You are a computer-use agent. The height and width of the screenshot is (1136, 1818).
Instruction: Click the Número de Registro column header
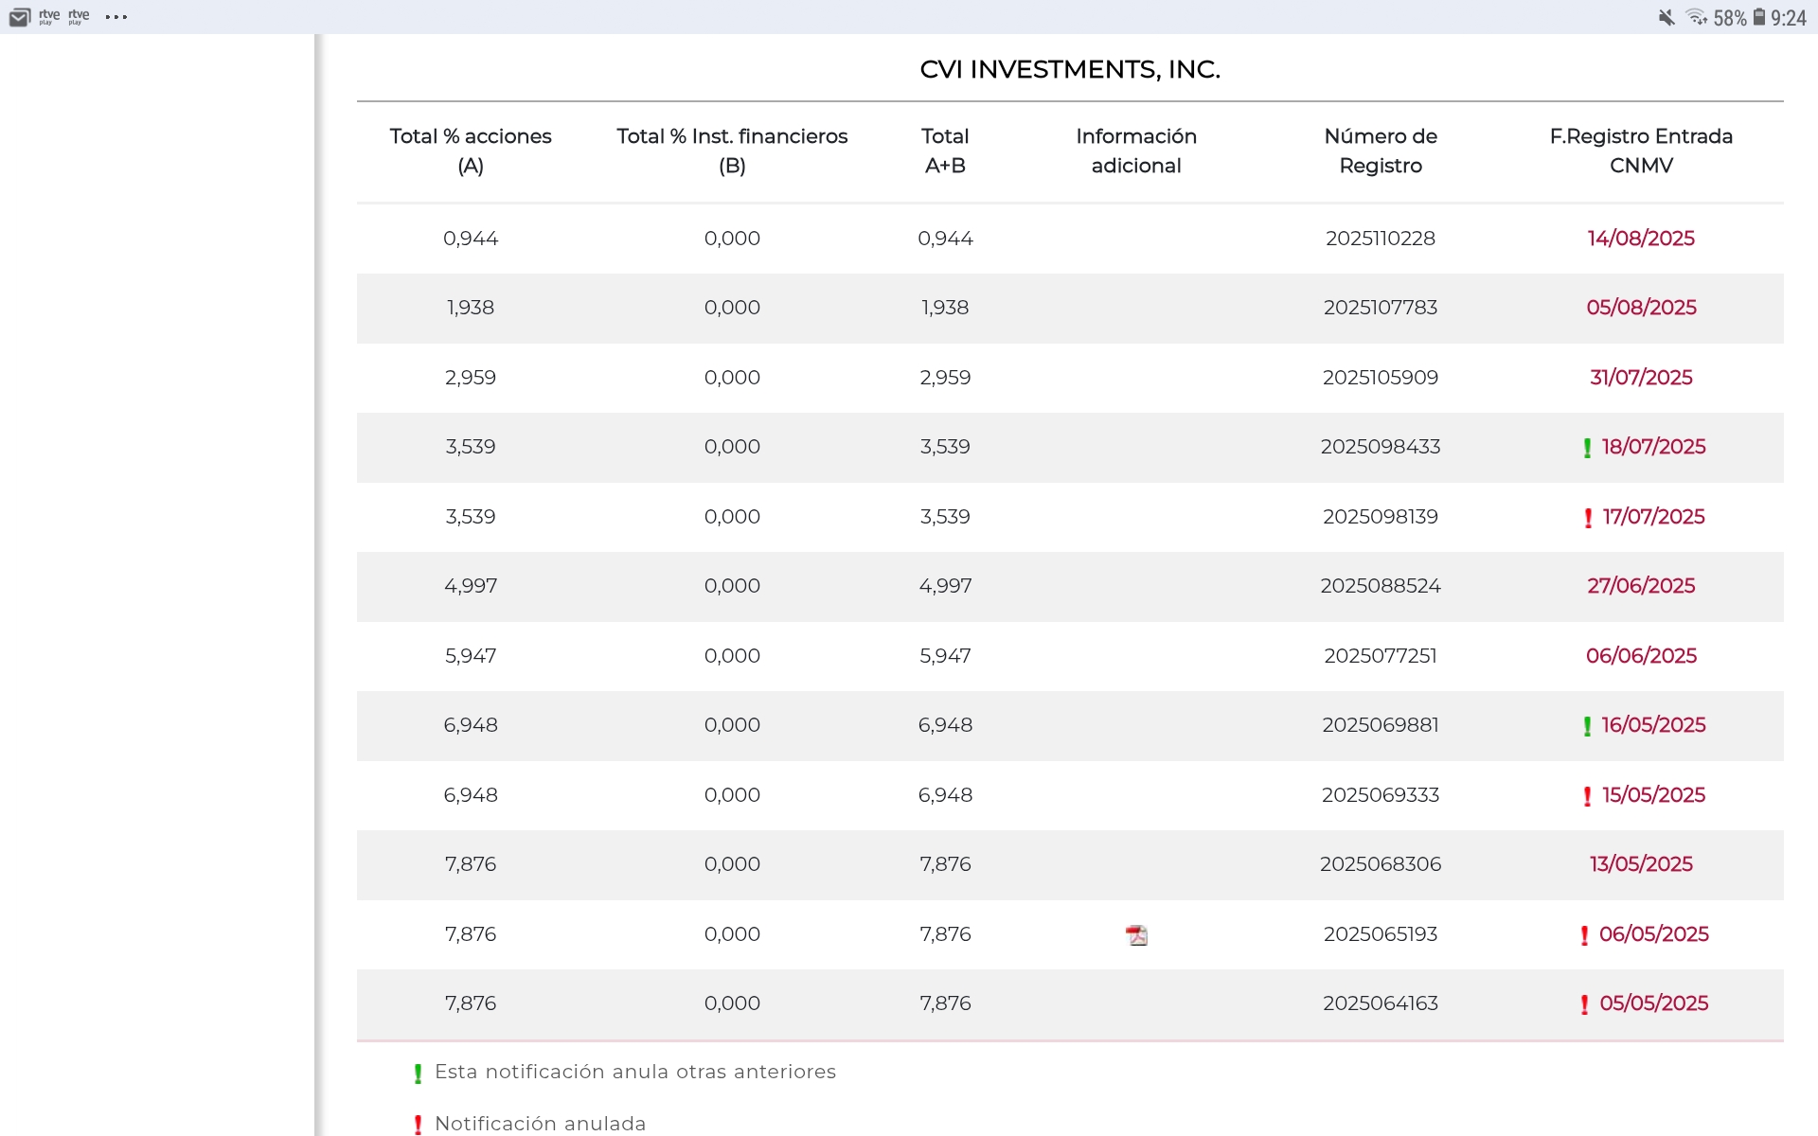(x=1381, y=151)
